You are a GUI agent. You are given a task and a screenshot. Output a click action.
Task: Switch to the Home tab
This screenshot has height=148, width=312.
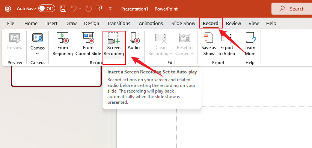pos(31,24)
